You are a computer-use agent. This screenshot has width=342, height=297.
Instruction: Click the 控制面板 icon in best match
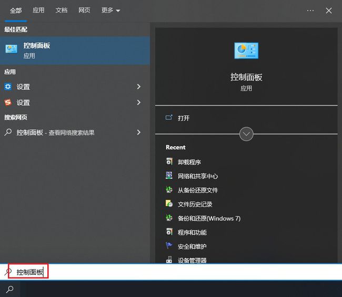point(11,49)
